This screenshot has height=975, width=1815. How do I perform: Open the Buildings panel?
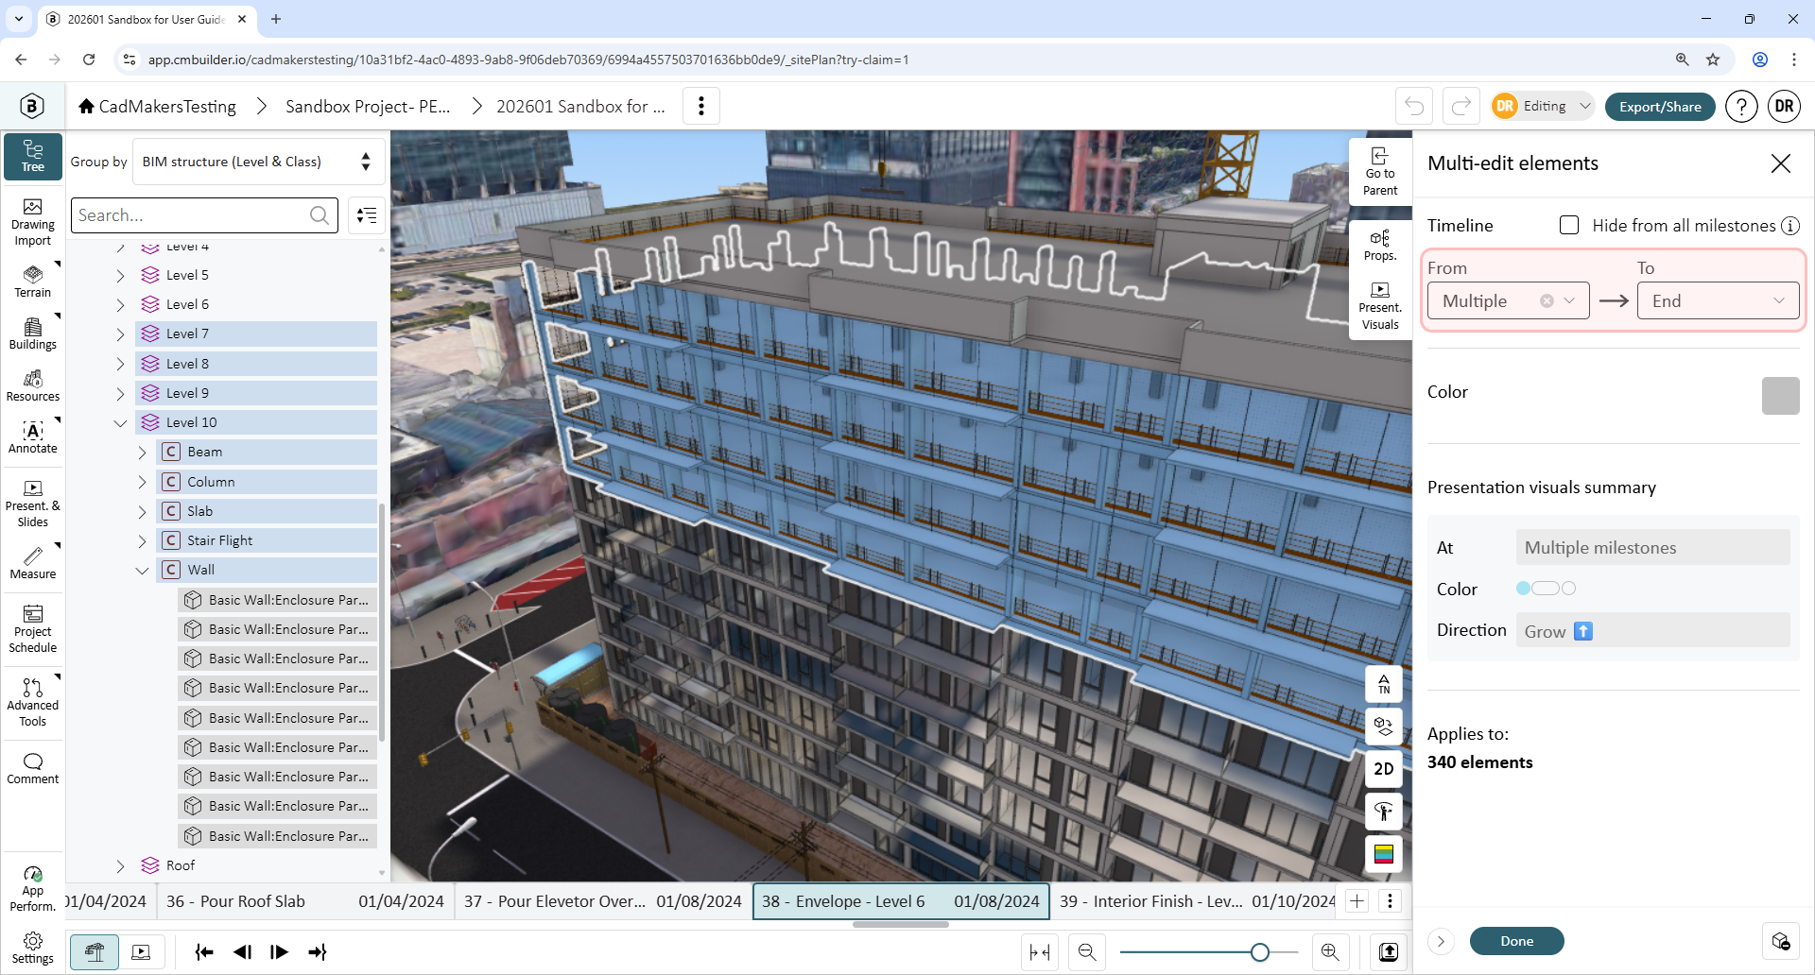[x=33, y=334]
